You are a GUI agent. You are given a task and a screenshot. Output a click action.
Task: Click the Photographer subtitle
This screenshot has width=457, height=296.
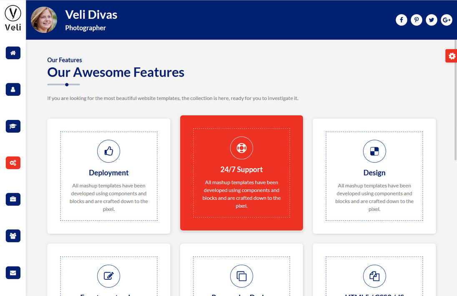point(85,28)
